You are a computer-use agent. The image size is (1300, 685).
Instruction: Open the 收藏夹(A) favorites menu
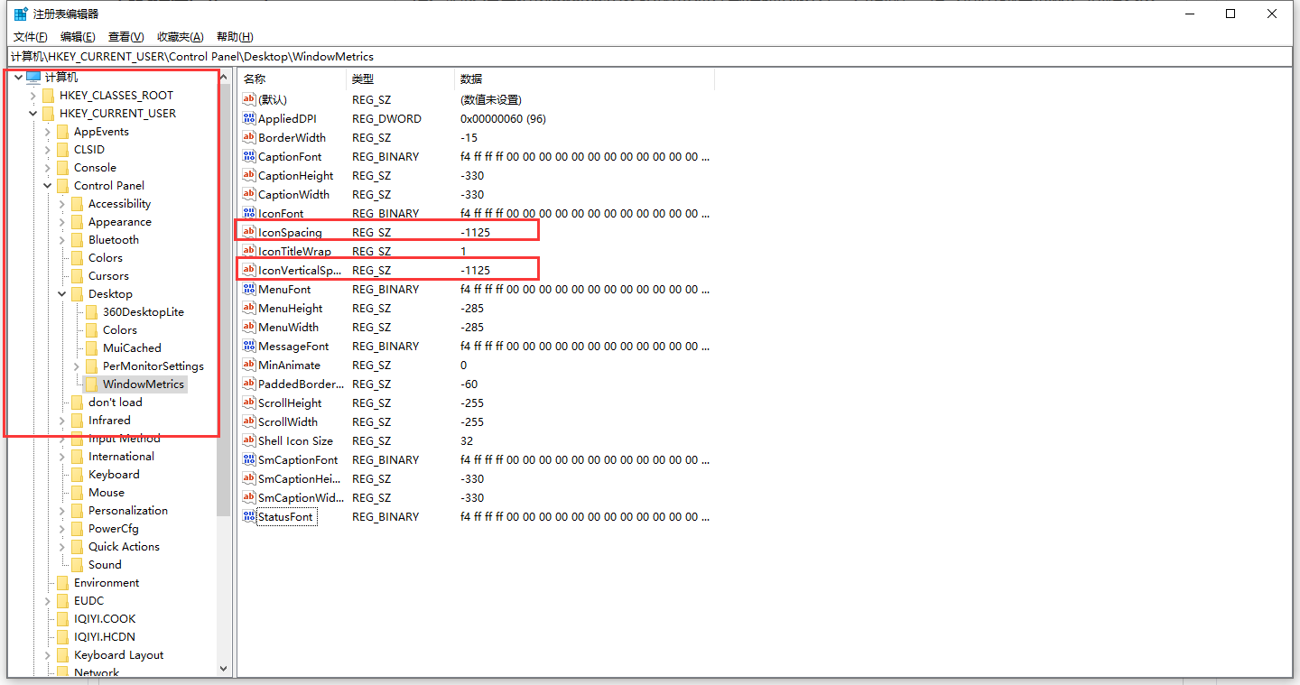180,36
